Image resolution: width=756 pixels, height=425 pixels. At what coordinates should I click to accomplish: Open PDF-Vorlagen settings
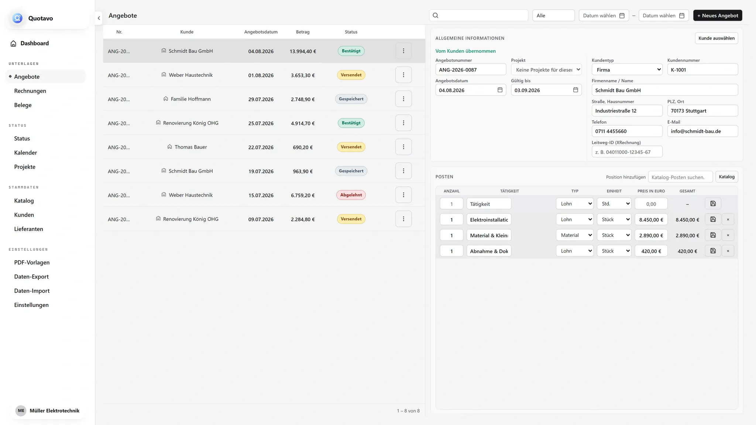(32, 263)
